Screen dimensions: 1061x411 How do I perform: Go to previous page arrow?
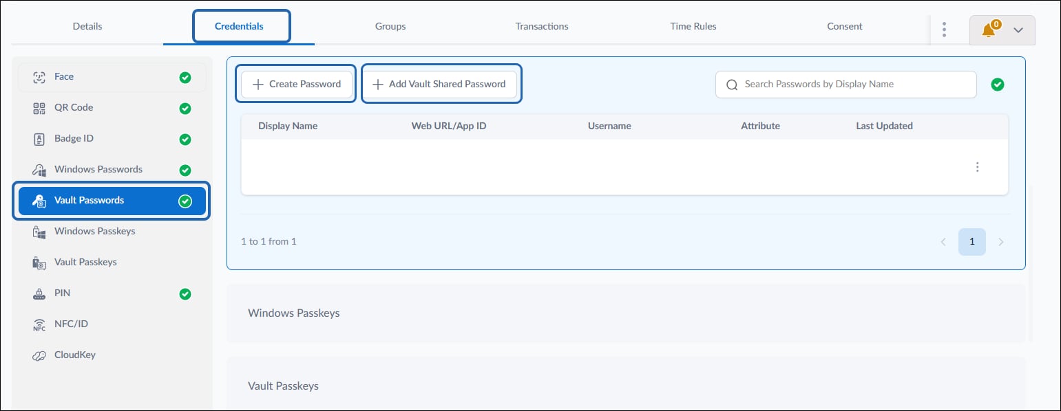[943, 242]
